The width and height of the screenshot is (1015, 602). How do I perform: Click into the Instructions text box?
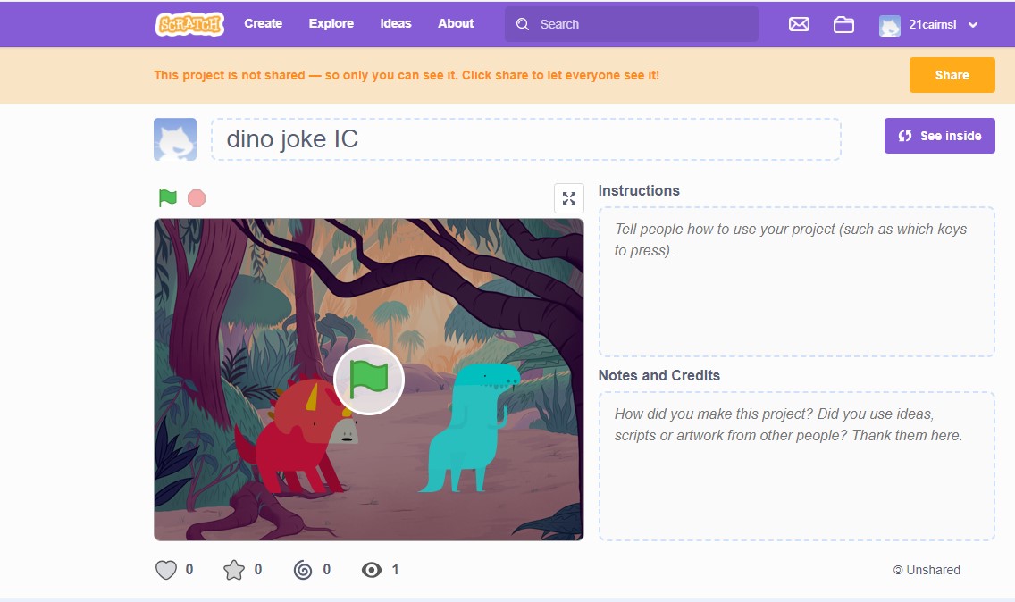click(x=797, y=281)
